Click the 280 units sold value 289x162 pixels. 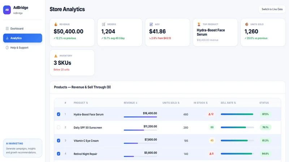click(186, 127)
